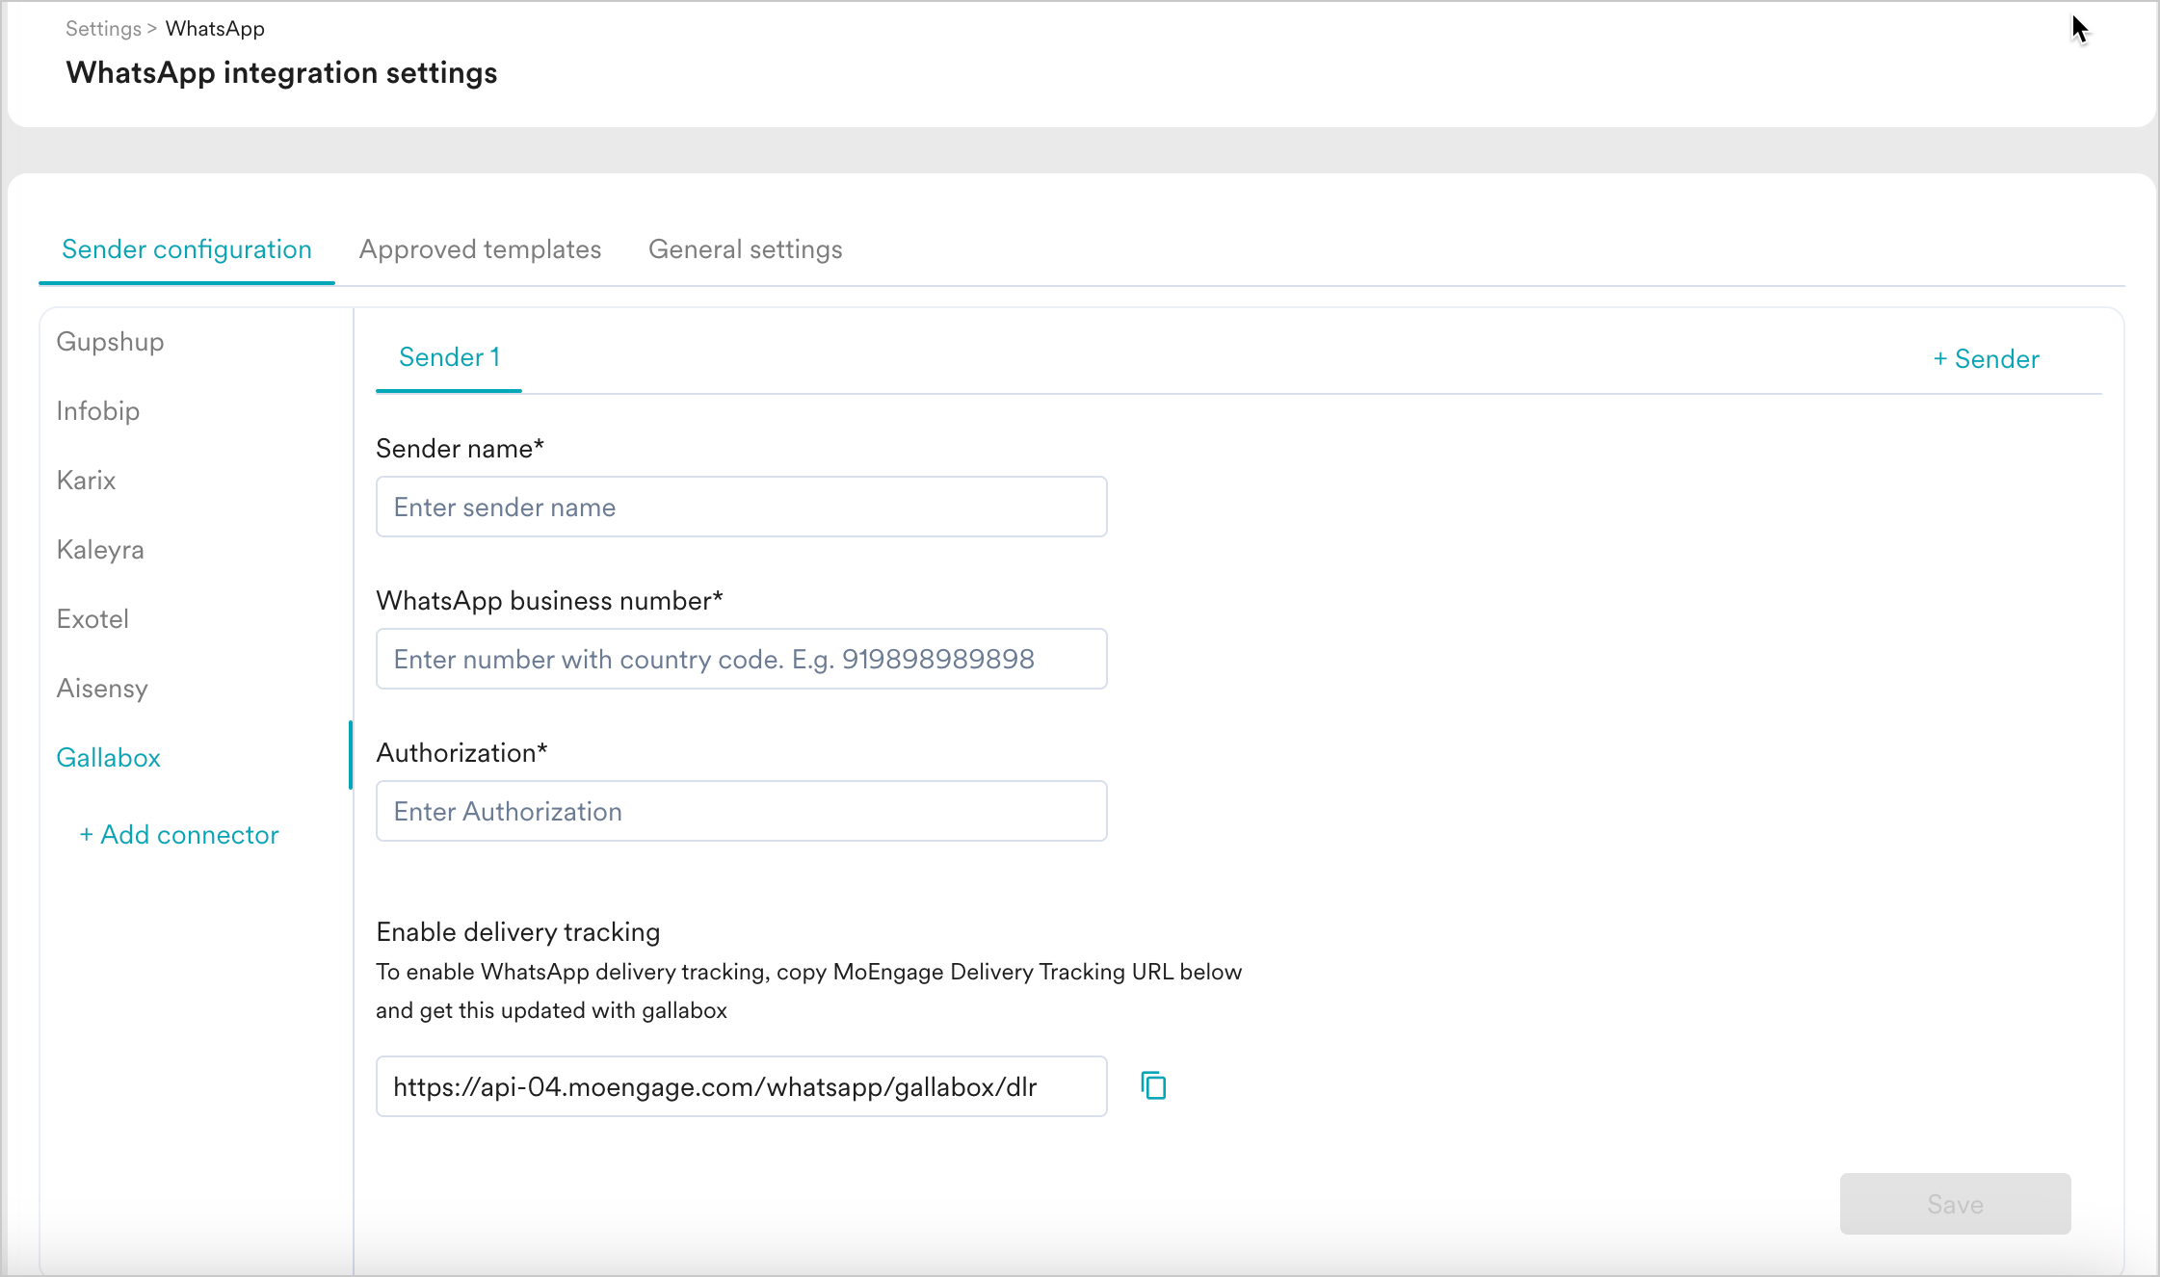Viewport: 2160px width, 1277px height.
Task: Copy the delivery tracking URL icon
Action: (x=1153, y=1085)
